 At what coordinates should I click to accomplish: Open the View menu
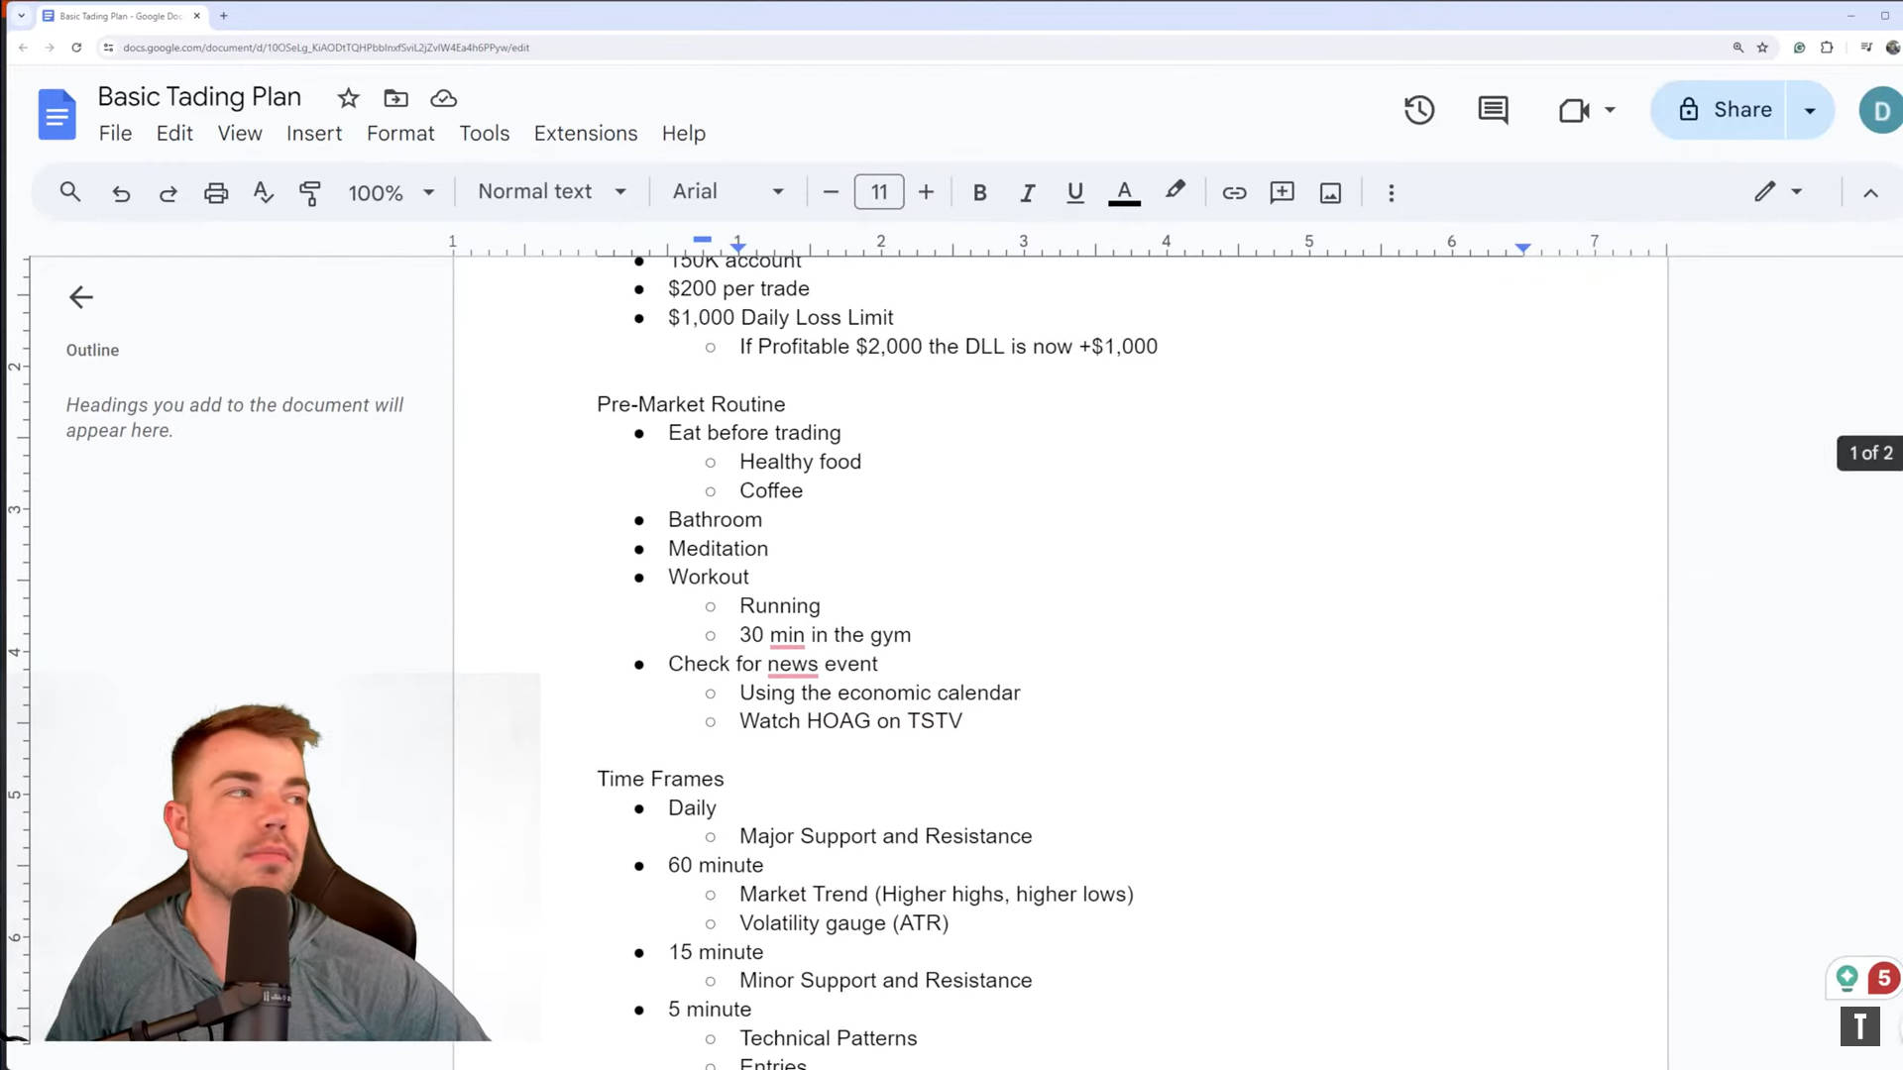coord(240,134)
